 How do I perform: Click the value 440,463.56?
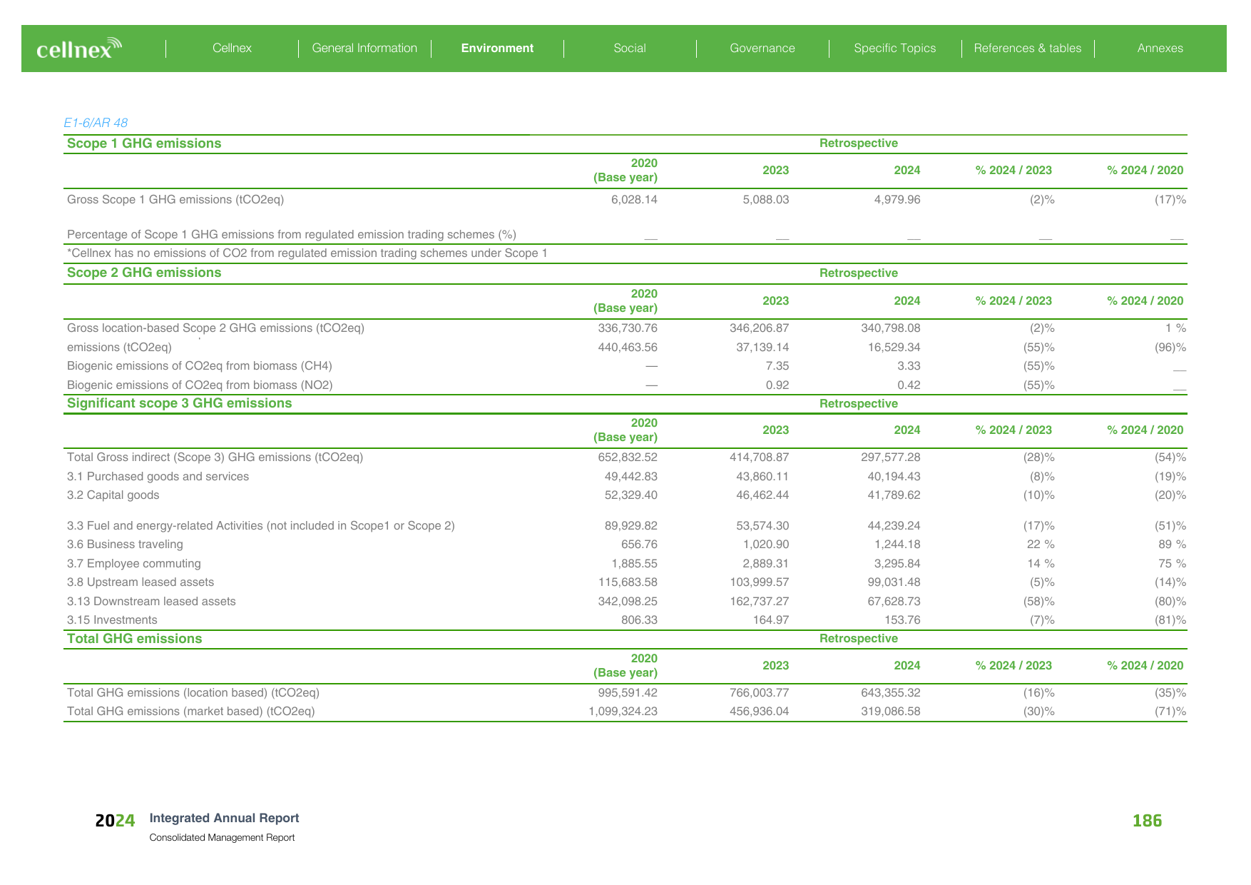(628, 348)
